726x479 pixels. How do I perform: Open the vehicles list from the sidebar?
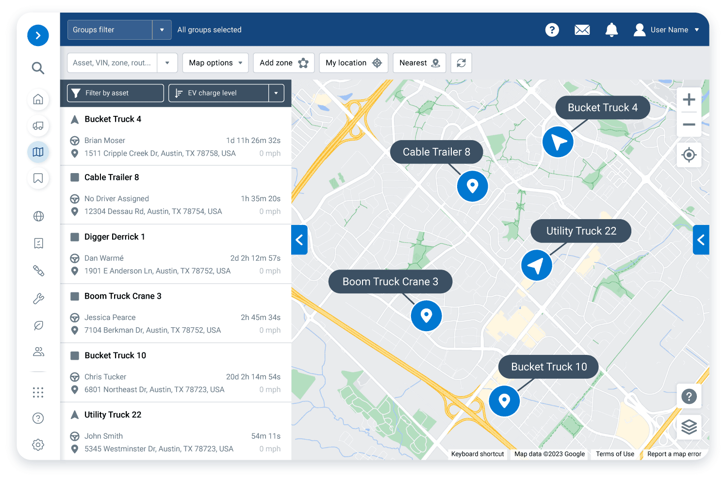[38, 126]
